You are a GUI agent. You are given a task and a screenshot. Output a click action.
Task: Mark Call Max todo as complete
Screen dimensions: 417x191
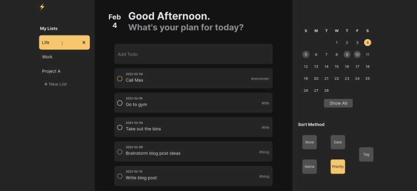(x=120, y=78)
